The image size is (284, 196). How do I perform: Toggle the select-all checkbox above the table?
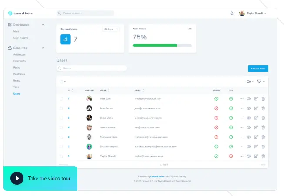pos(61,82)
